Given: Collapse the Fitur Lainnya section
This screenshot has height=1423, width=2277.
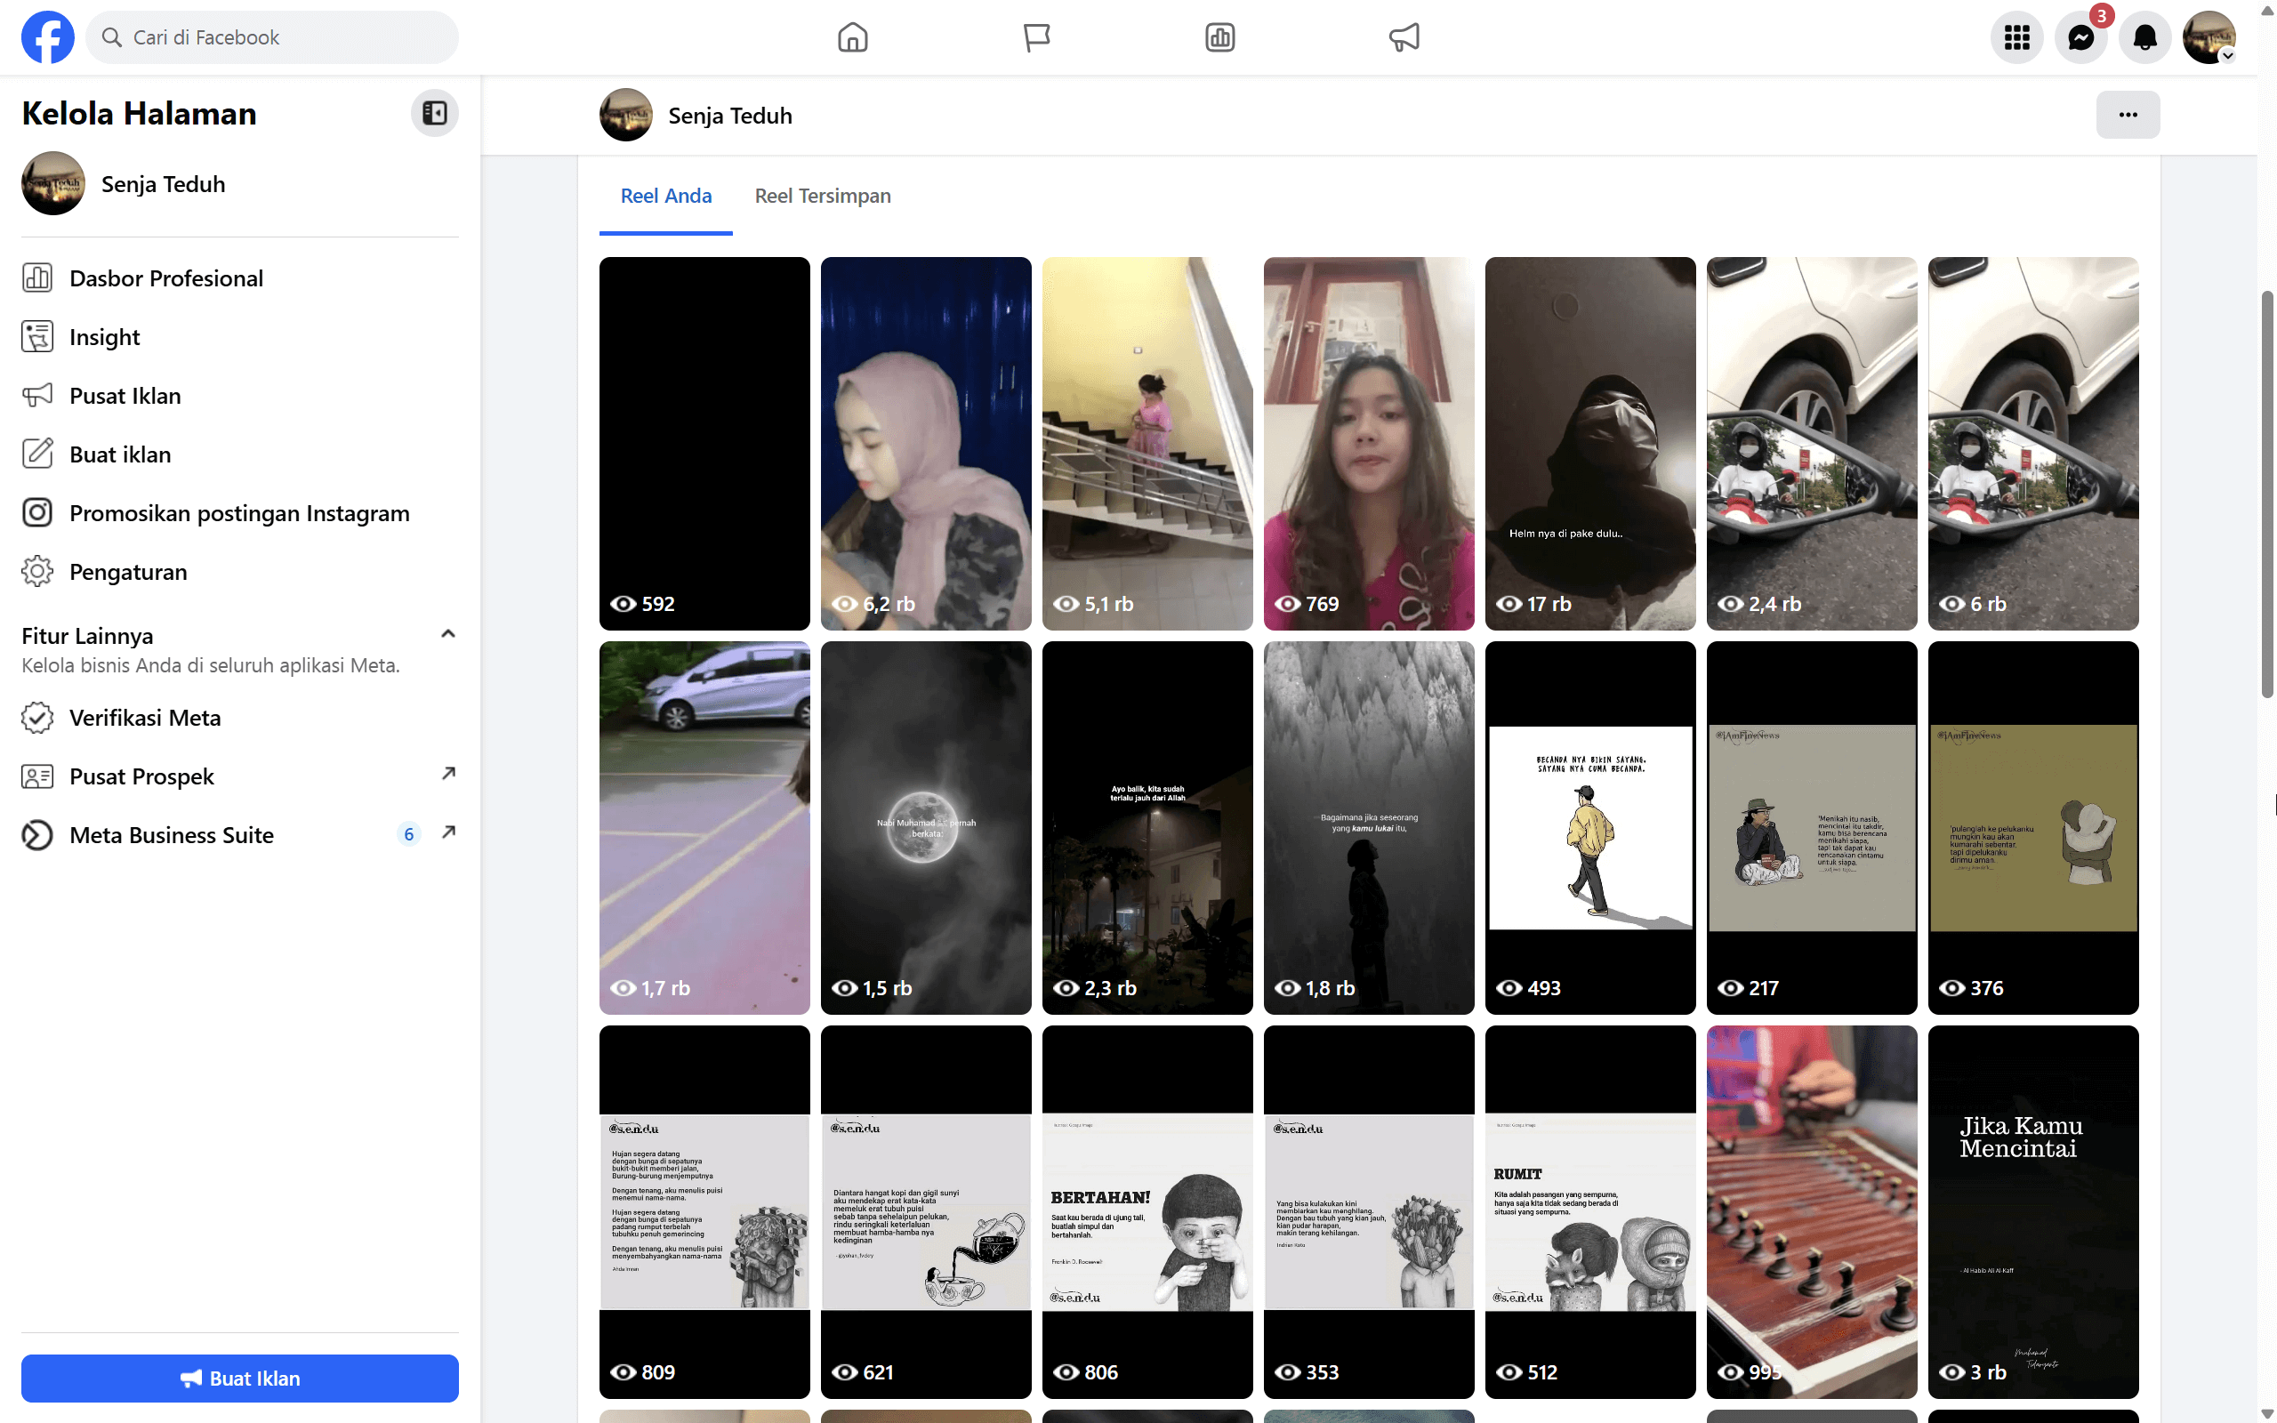Looking at the screenshot, I should point(448,632).
